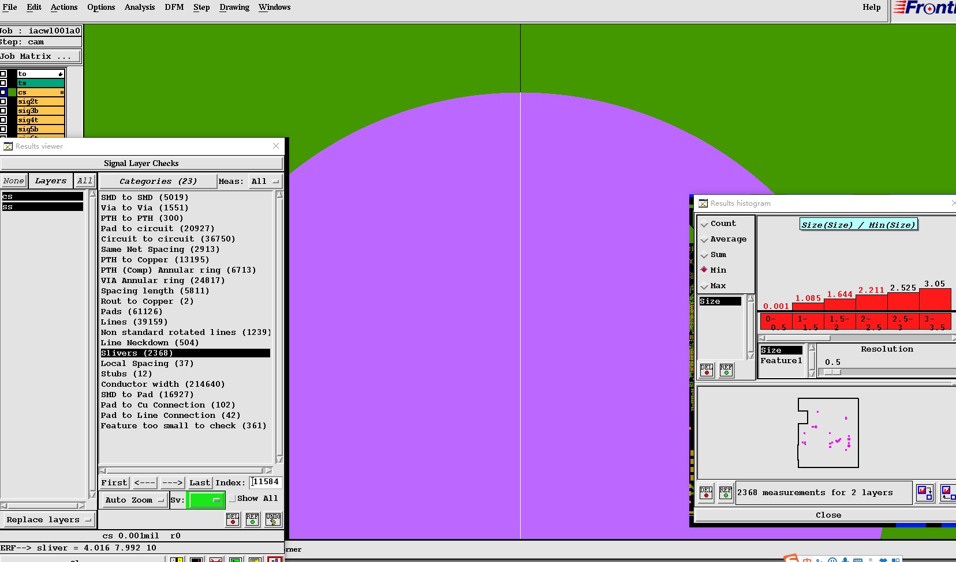The height and width of the screenshot is (562, 956).
Task: Click the green square icon in bottom toolbar
Action: click(236, 560)
